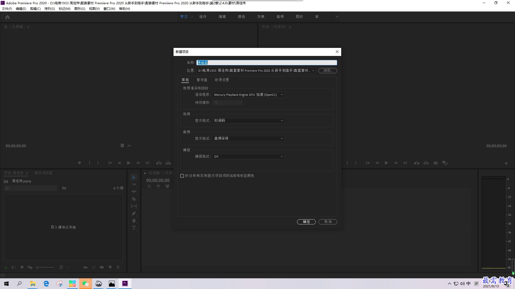Image resolution: width=515 pixels, height=289 pixels.
Task: Open Source panel menu icon
Action: click(x=28, y=27)
